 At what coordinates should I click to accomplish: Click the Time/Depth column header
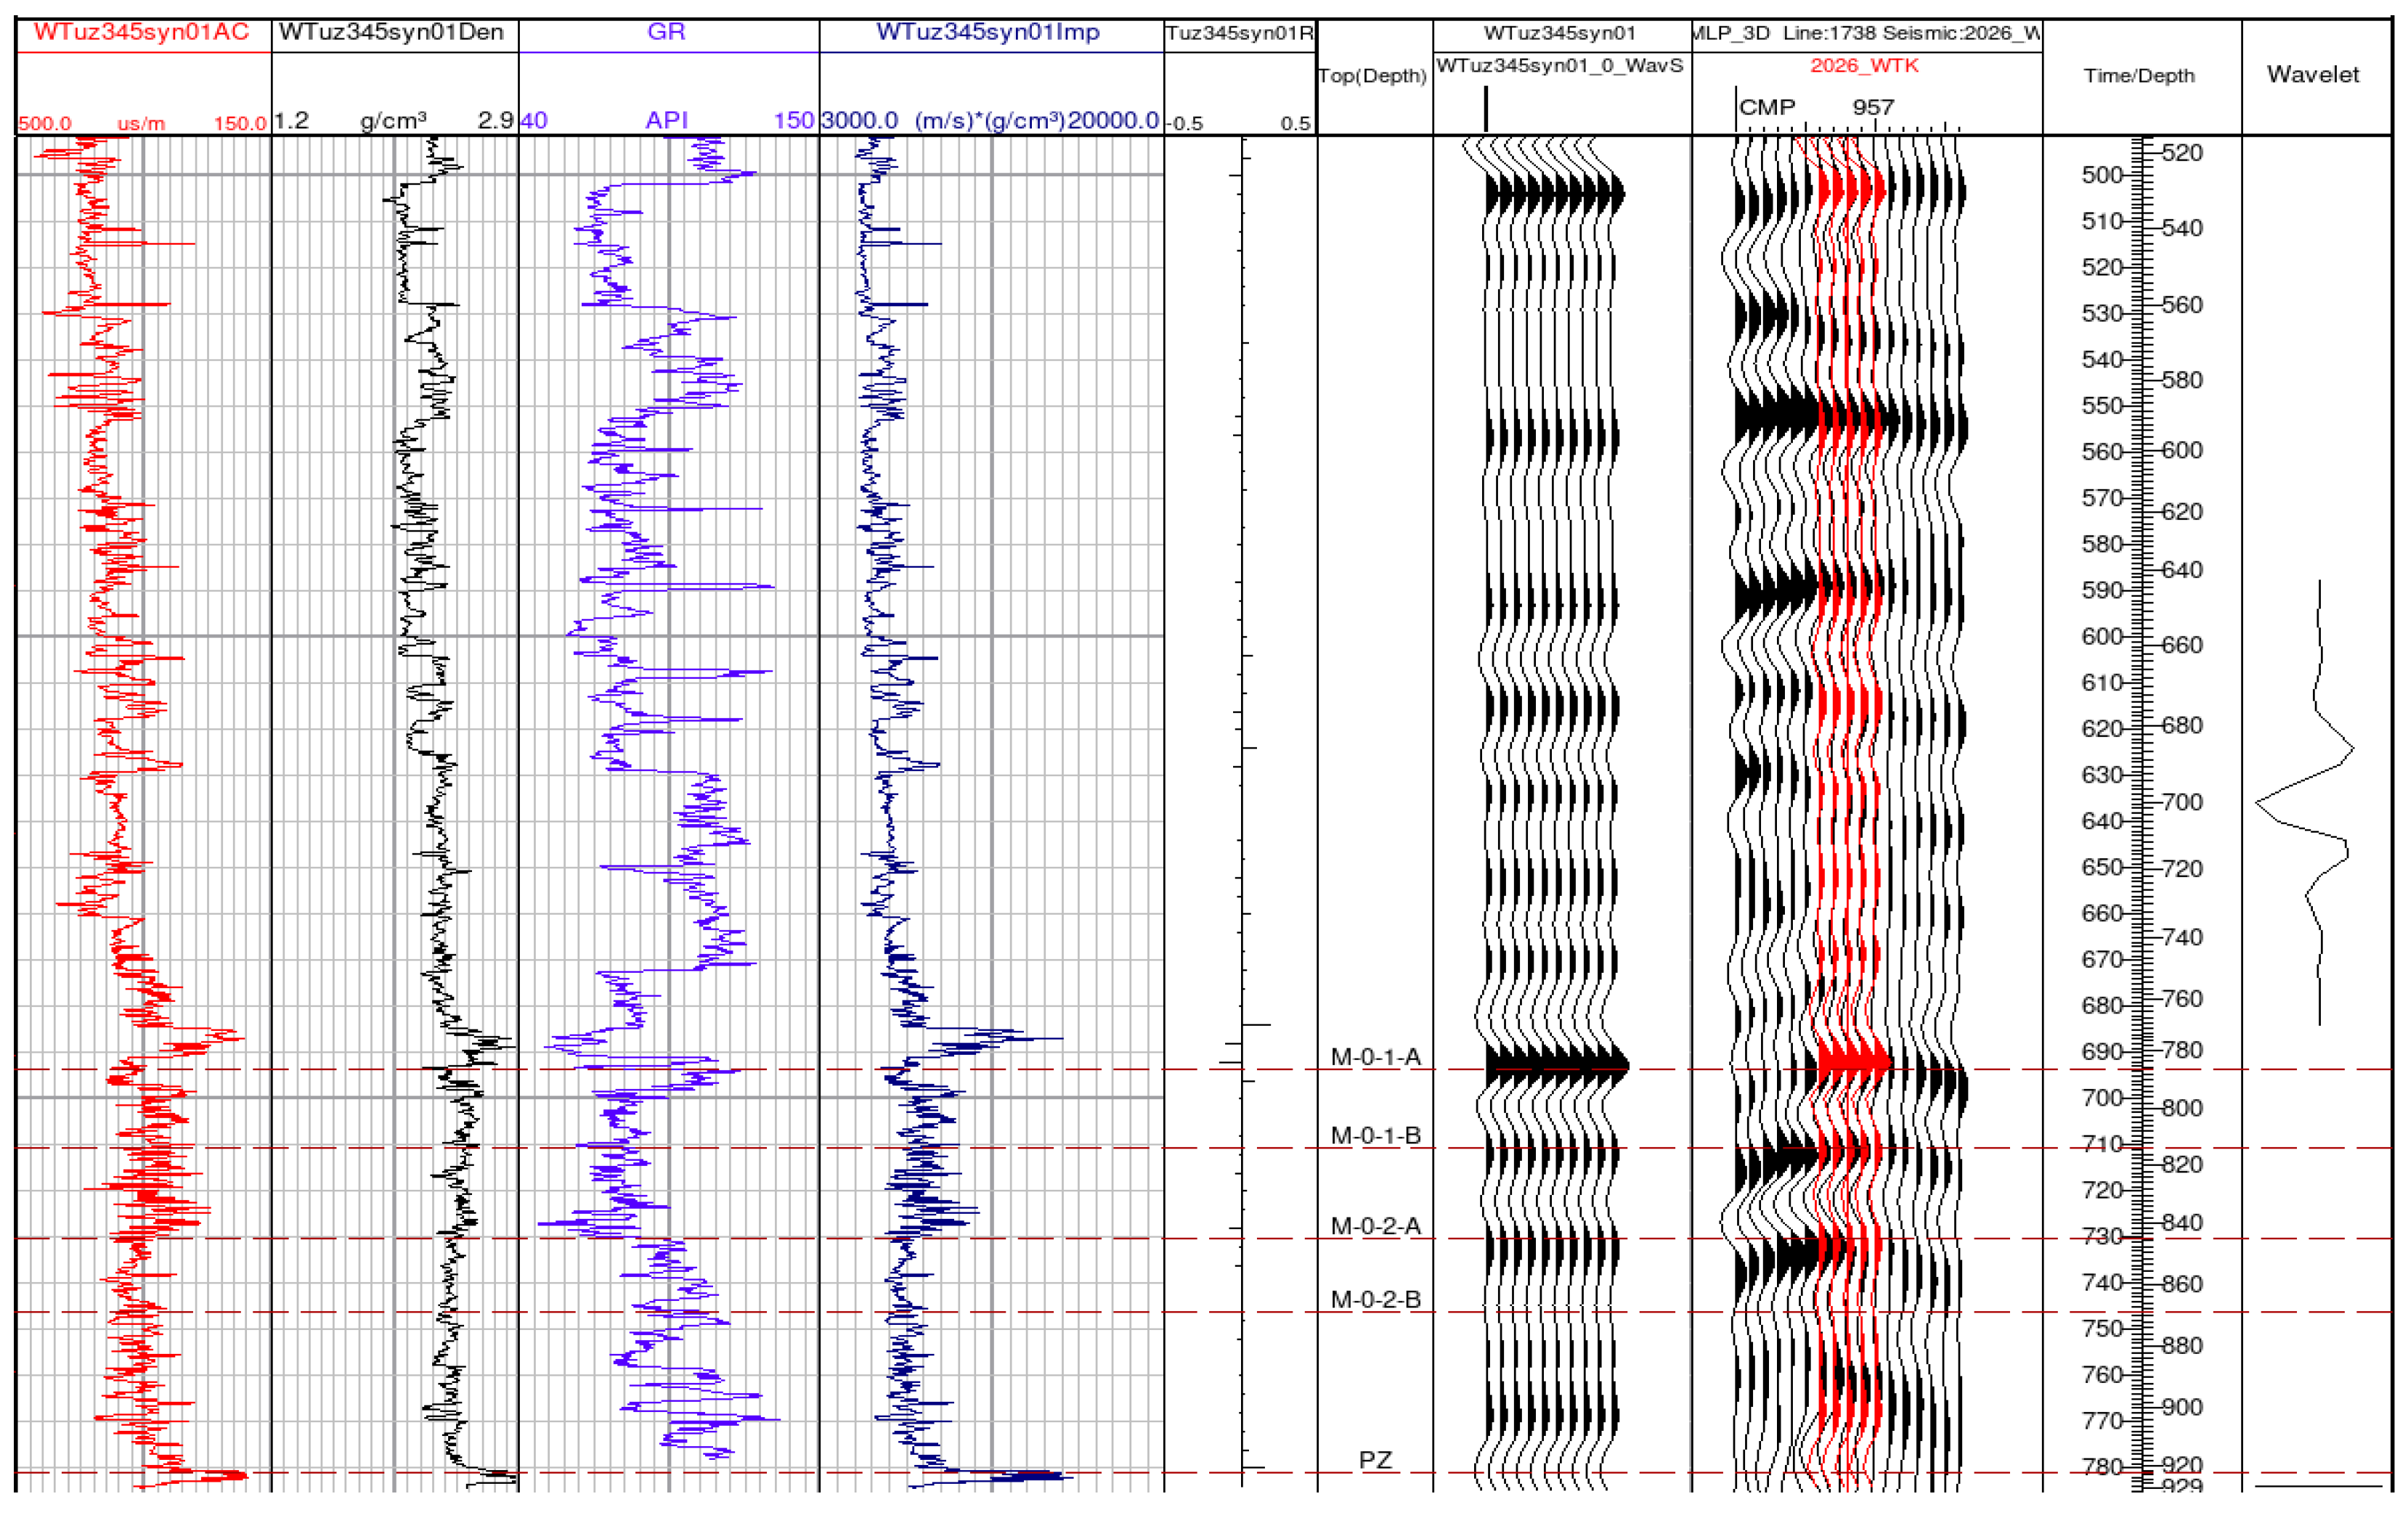2139,76
